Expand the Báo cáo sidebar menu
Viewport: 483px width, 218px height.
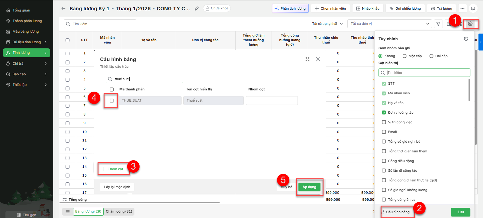point(27,74)
